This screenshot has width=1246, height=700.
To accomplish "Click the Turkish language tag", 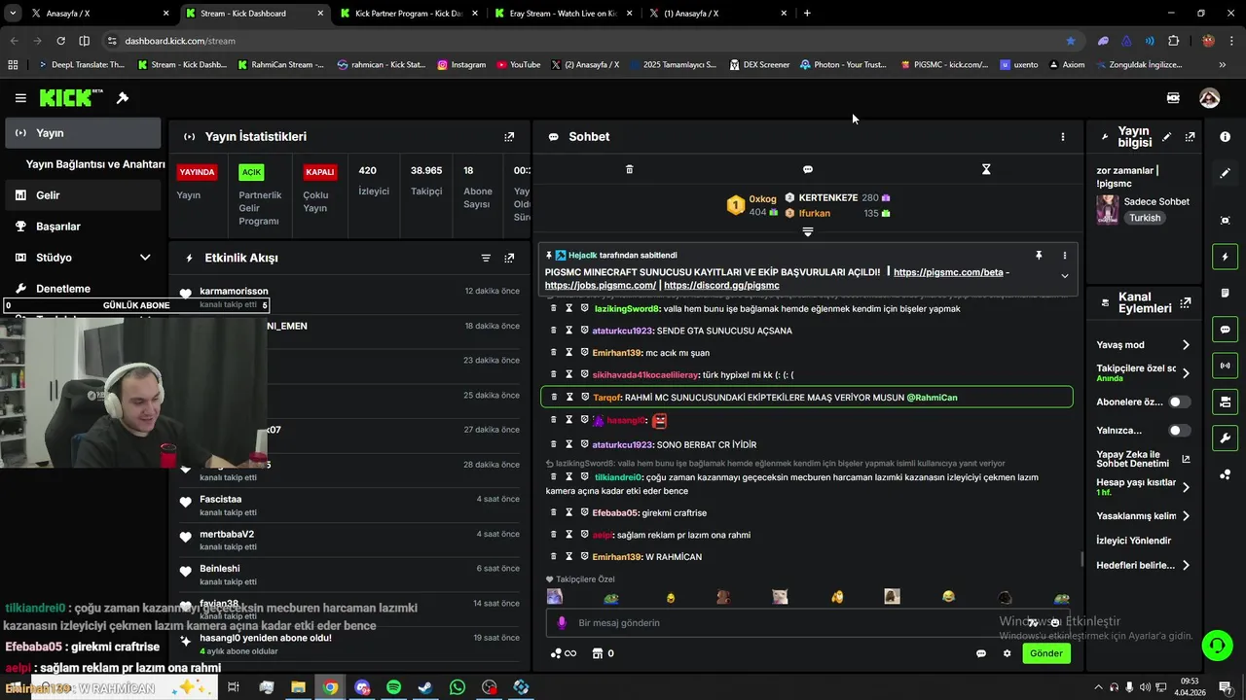I will (1145, 218).
